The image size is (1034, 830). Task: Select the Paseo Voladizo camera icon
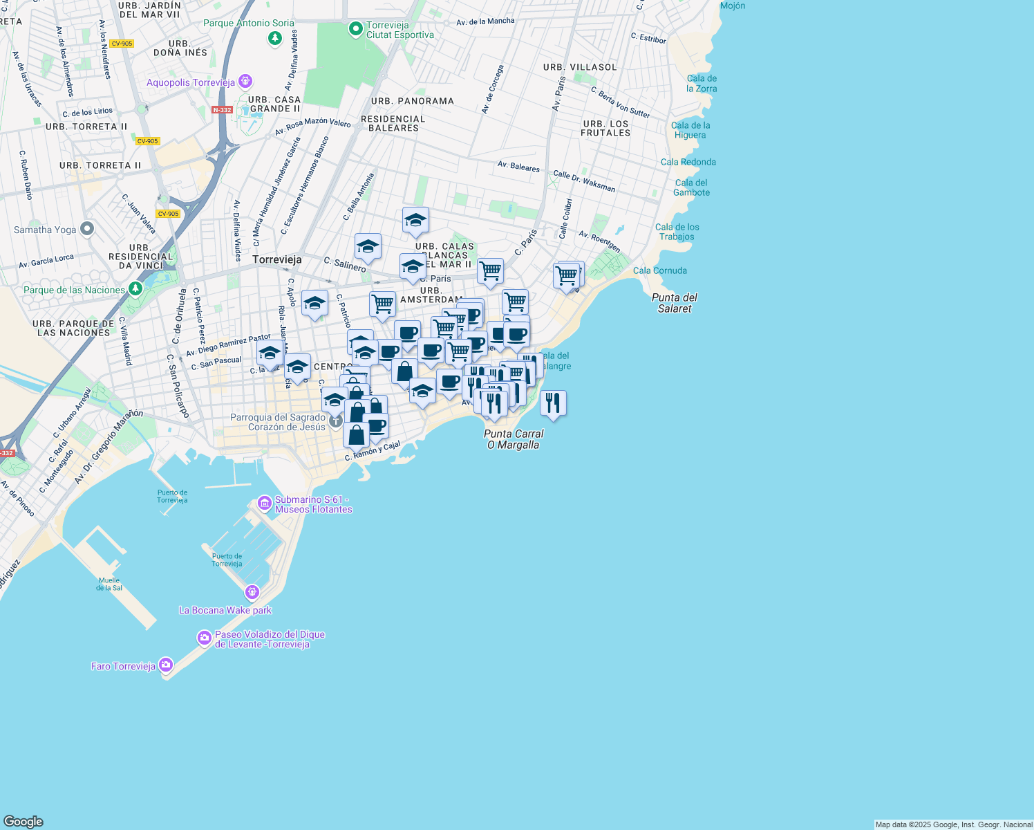[204, 638]
